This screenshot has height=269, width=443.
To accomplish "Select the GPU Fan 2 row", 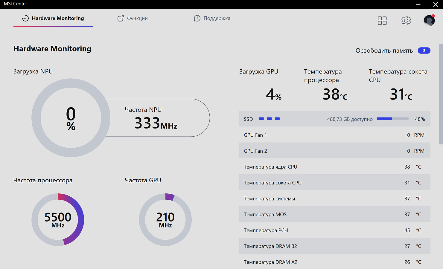I will (x=335, y=151).
